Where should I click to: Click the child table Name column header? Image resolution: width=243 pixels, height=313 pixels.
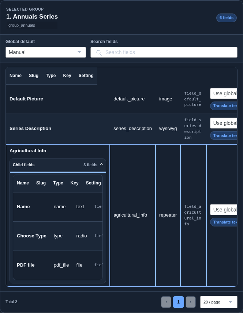tap(23, 183)
